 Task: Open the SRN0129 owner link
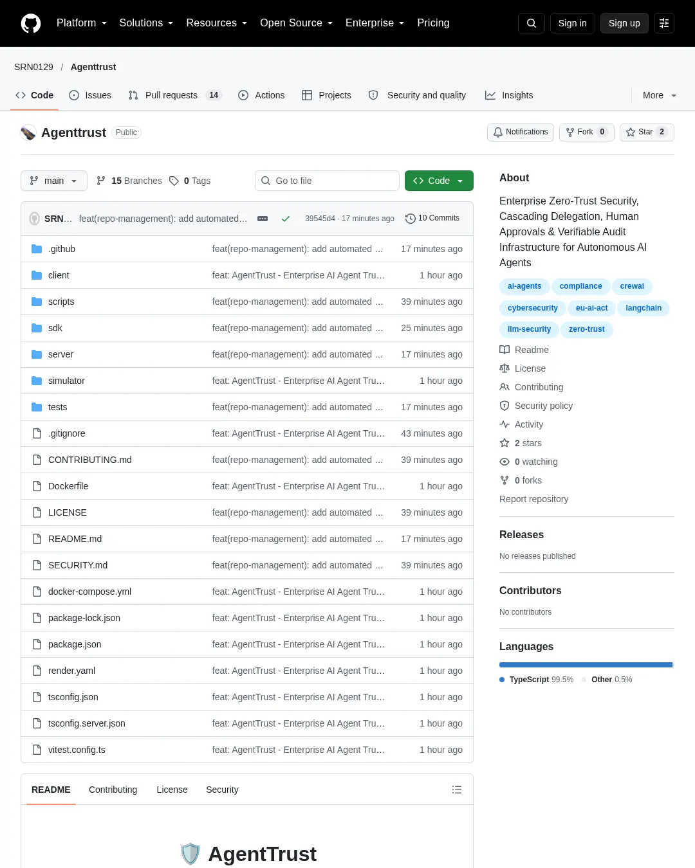33,67
